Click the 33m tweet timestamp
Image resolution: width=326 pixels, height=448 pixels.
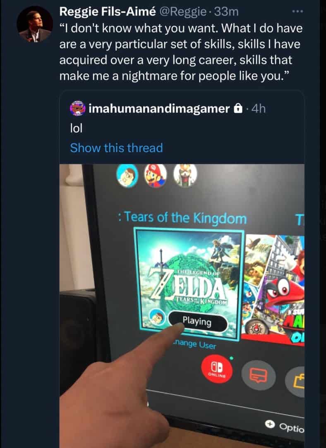click(x=226, y=12)
